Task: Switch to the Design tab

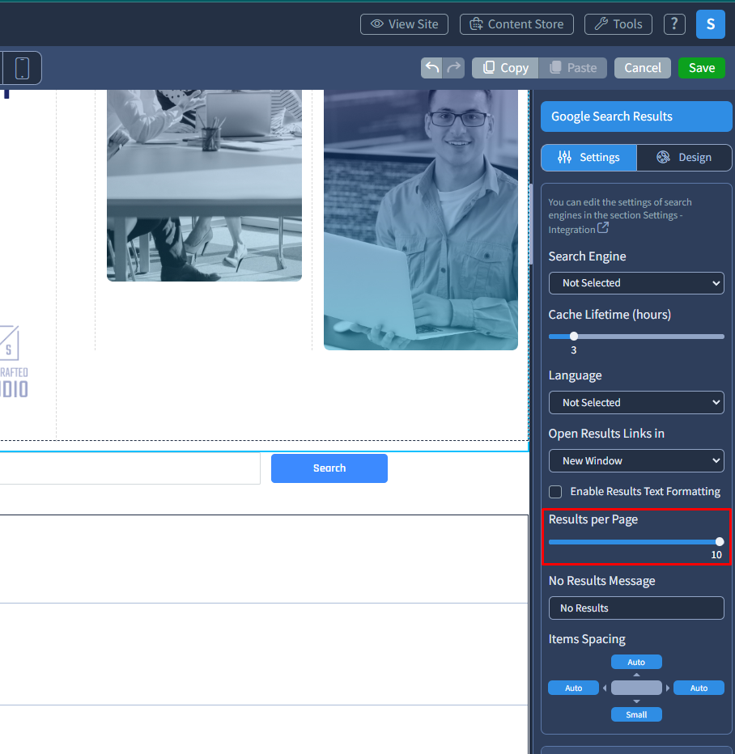Action: [x=684, y=158]
